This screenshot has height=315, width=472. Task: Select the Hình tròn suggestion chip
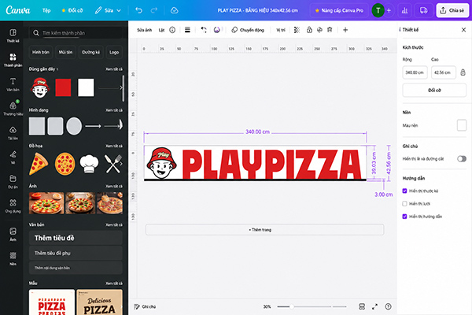click(41, 52)
